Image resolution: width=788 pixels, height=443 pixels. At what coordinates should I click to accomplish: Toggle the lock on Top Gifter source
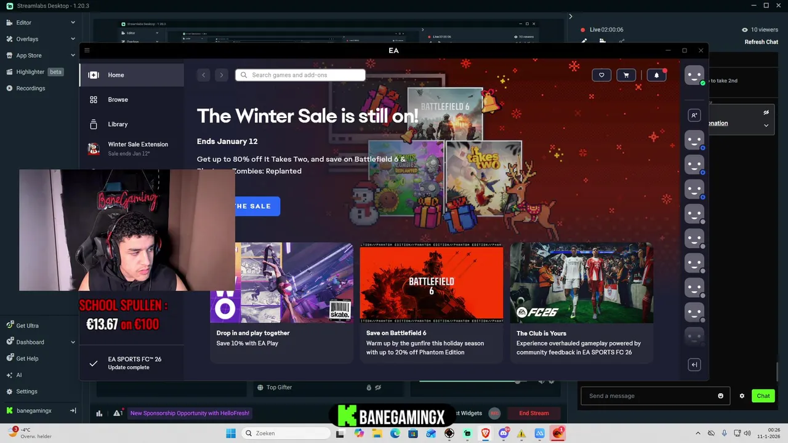[369, 388]
